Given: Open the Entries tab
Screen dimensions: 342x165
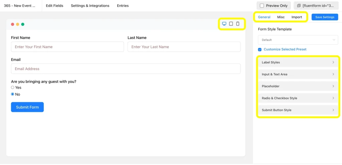Looking at the screenshot, I should [x=123, y=6].
